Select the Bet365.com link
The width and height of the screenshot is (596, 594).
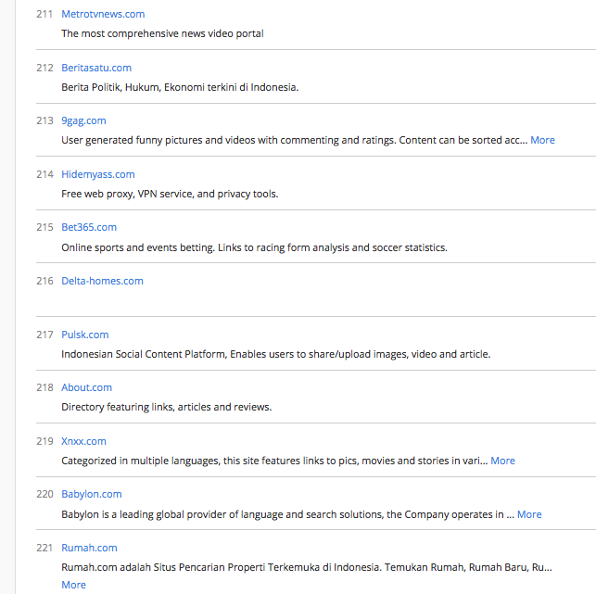(x=89, y=227)
